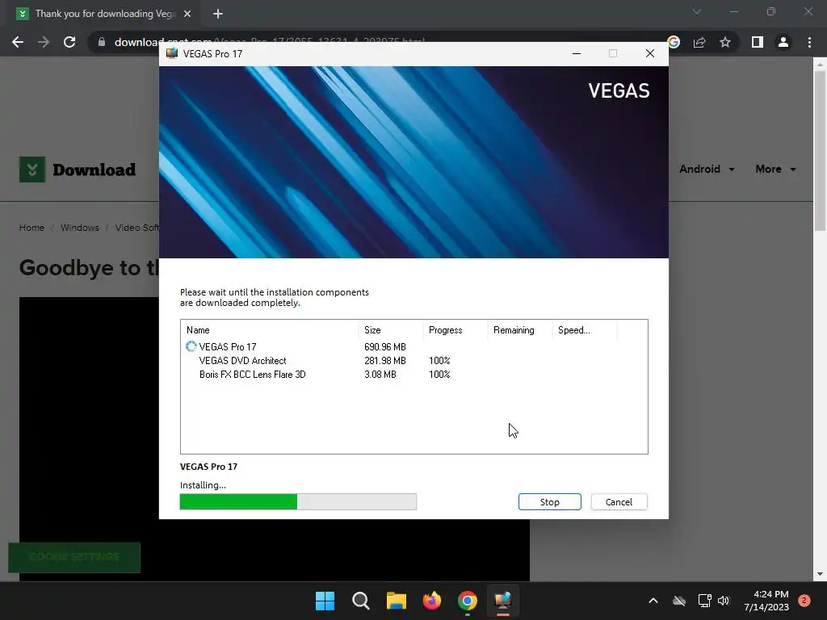
Task: Click the VEGAS installer taskbar icon
Action: click(x=503, y=601)
